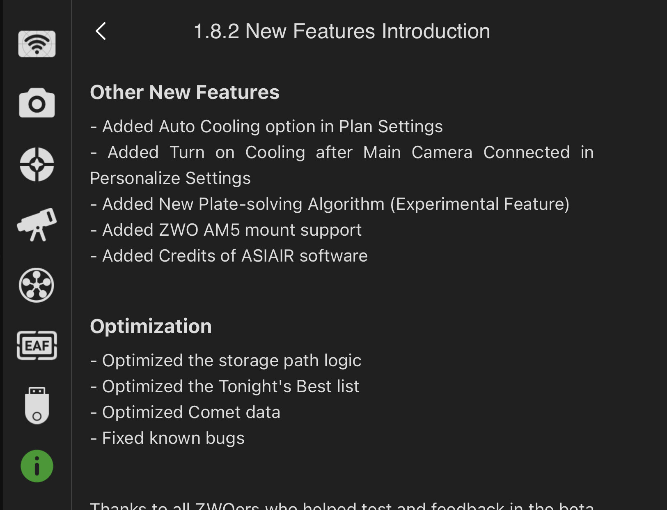Open the telescope mount settings
The height and width of the screenshot is (510, 667).
(x=37, y=225)
